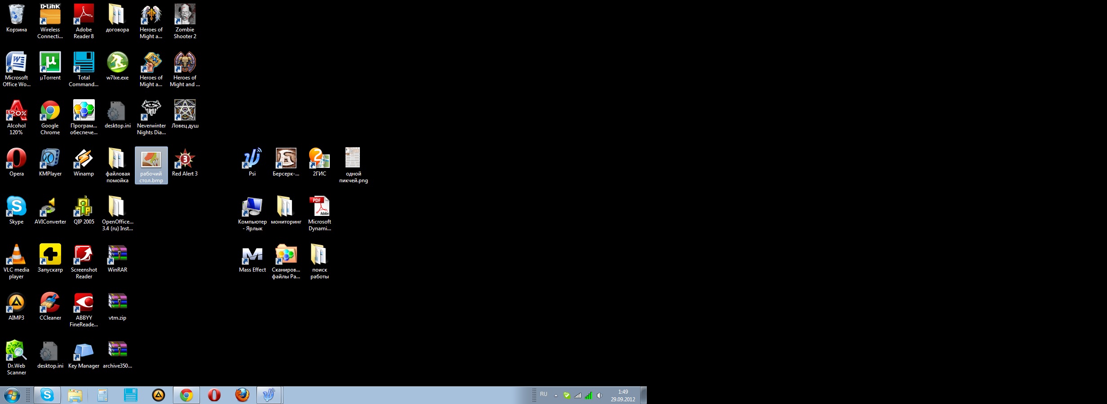The width and height of the screenshot is (1107, 404).
Task: Select the Microsoft Dynami... PDF file
Action: pyautogui.click(x=319, y=213)
